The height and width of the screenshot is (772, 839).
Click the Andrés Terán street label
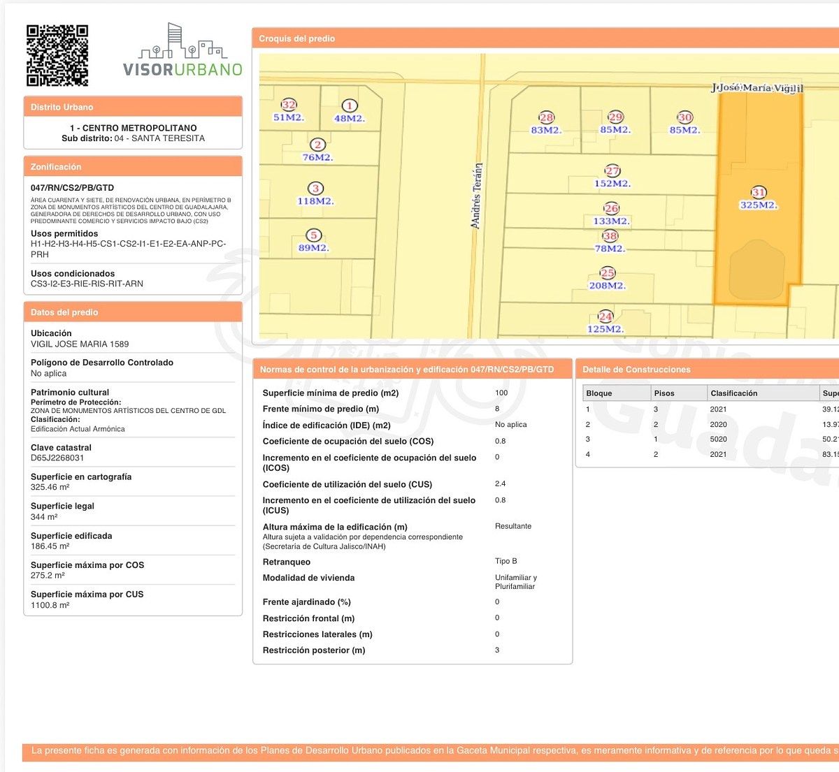tap(476, 196)
